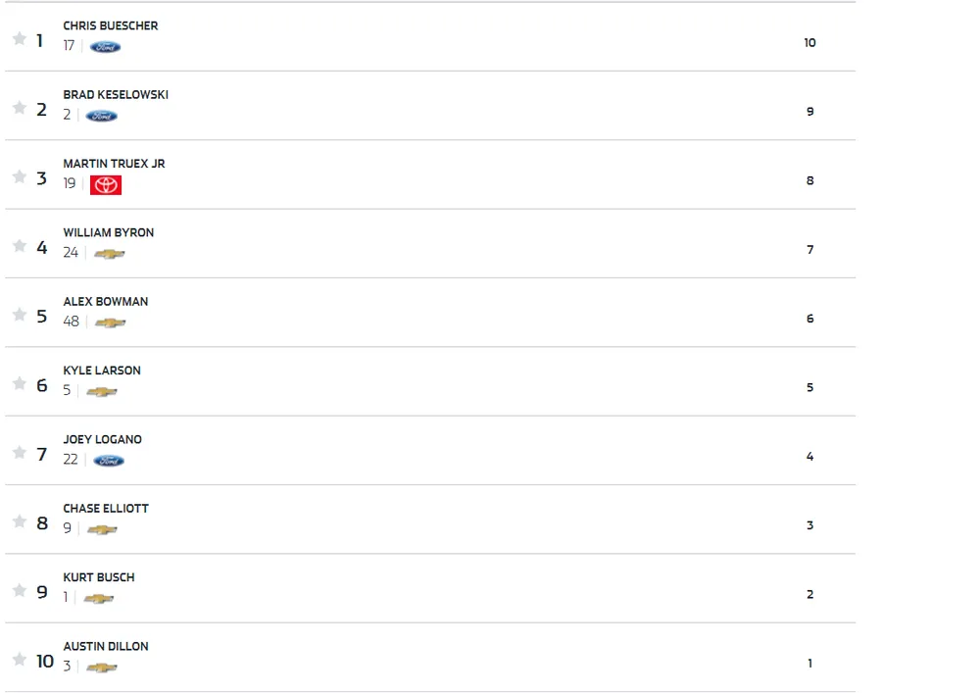Click the Kurt Busch driver name

coord(99,577)
